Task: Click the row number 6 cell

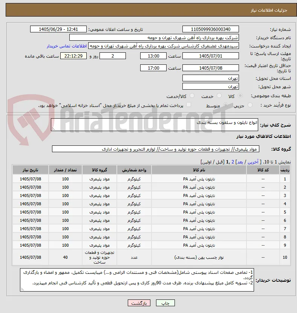Action: point(285,220)
